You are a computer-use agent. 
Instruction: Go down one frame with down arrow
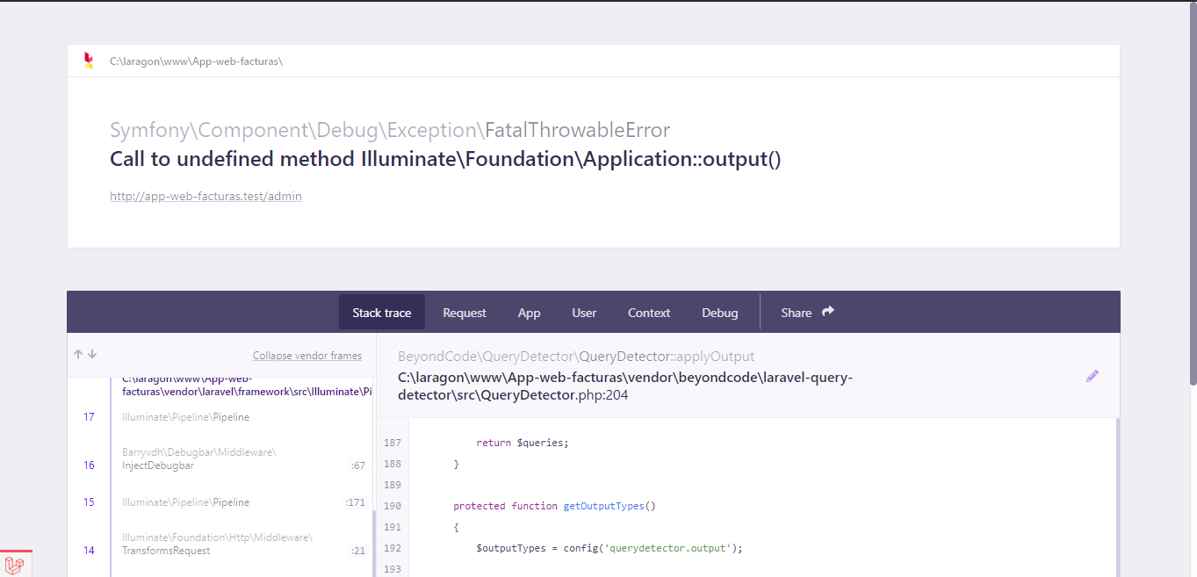click(92, 354)
